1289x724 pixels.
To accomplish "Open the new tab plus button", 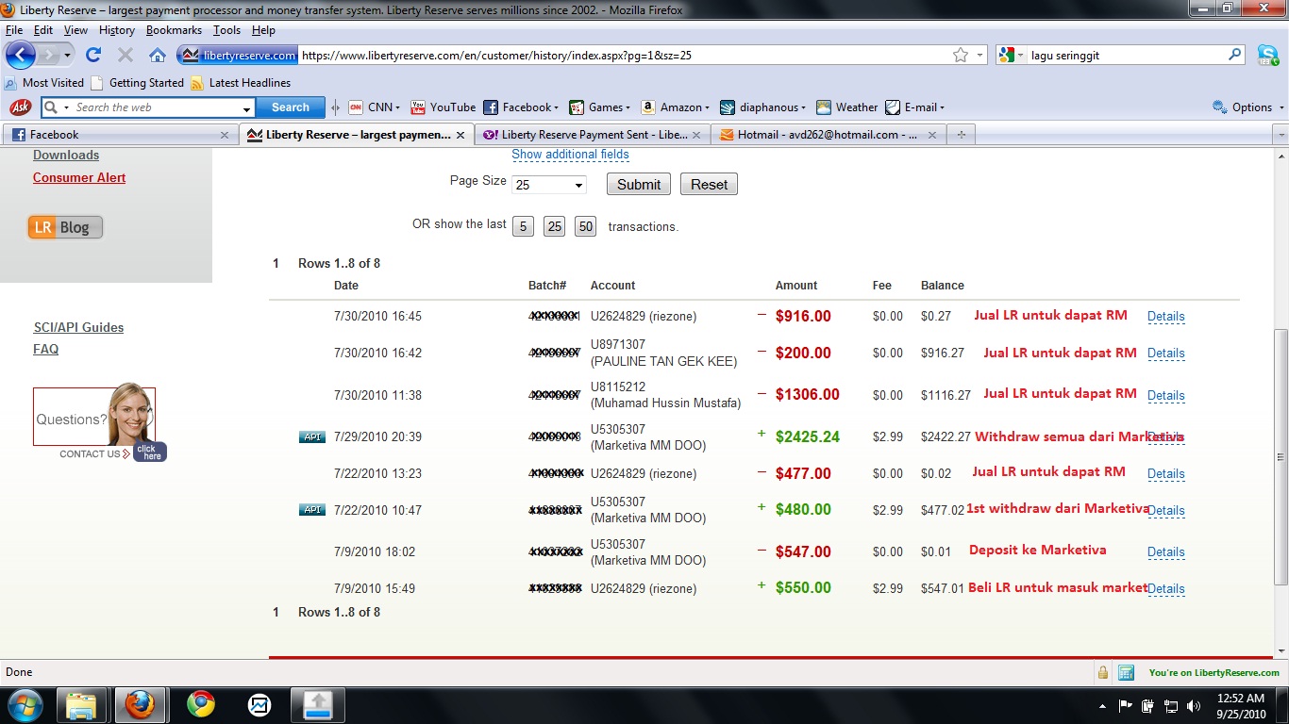I will coord(962,135).
